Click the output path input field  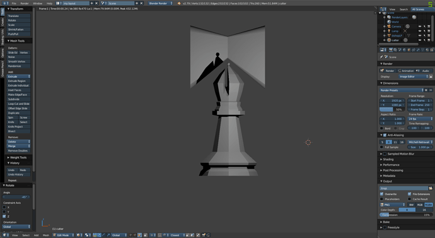click(404, 188)
